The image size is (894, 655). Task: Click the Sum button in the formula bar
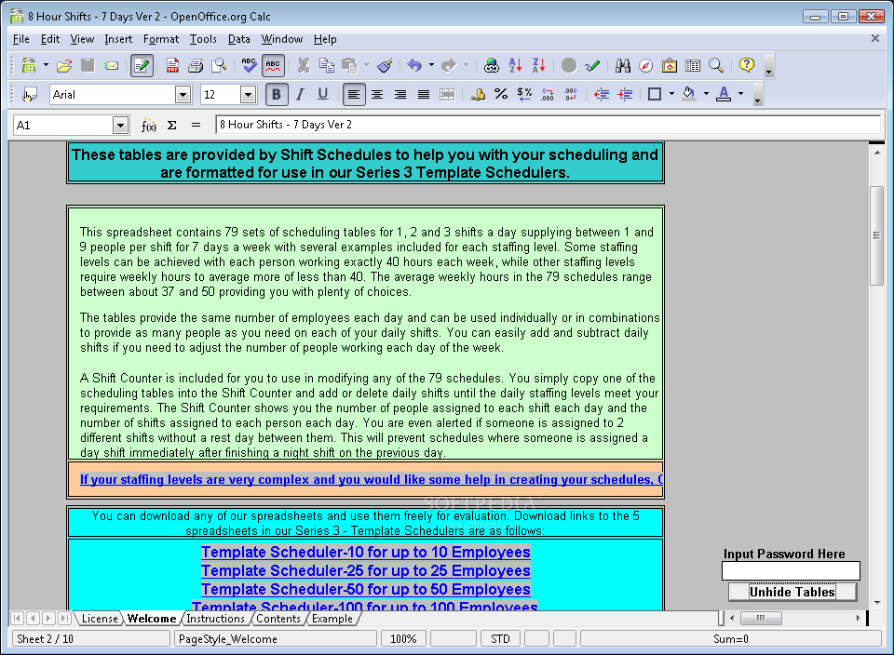172,126
